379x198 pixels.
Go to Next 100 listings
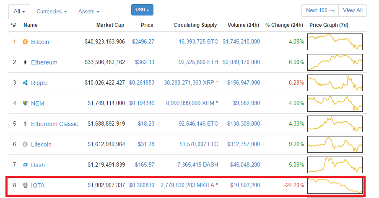[x=320, y=10]
